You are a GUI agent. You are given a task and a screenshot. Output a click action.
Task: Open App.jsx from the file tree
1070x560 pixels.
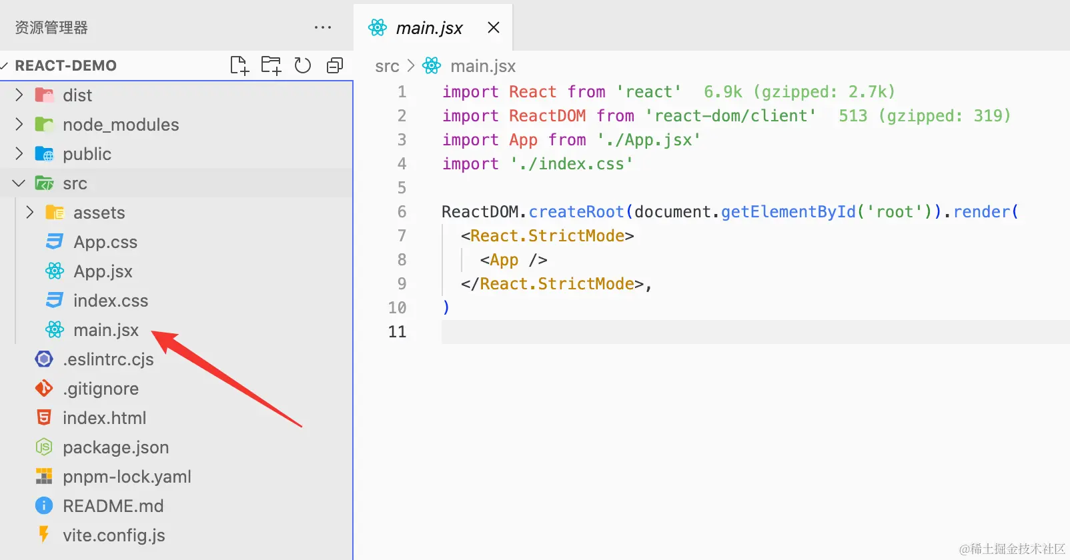coord(103,271)
